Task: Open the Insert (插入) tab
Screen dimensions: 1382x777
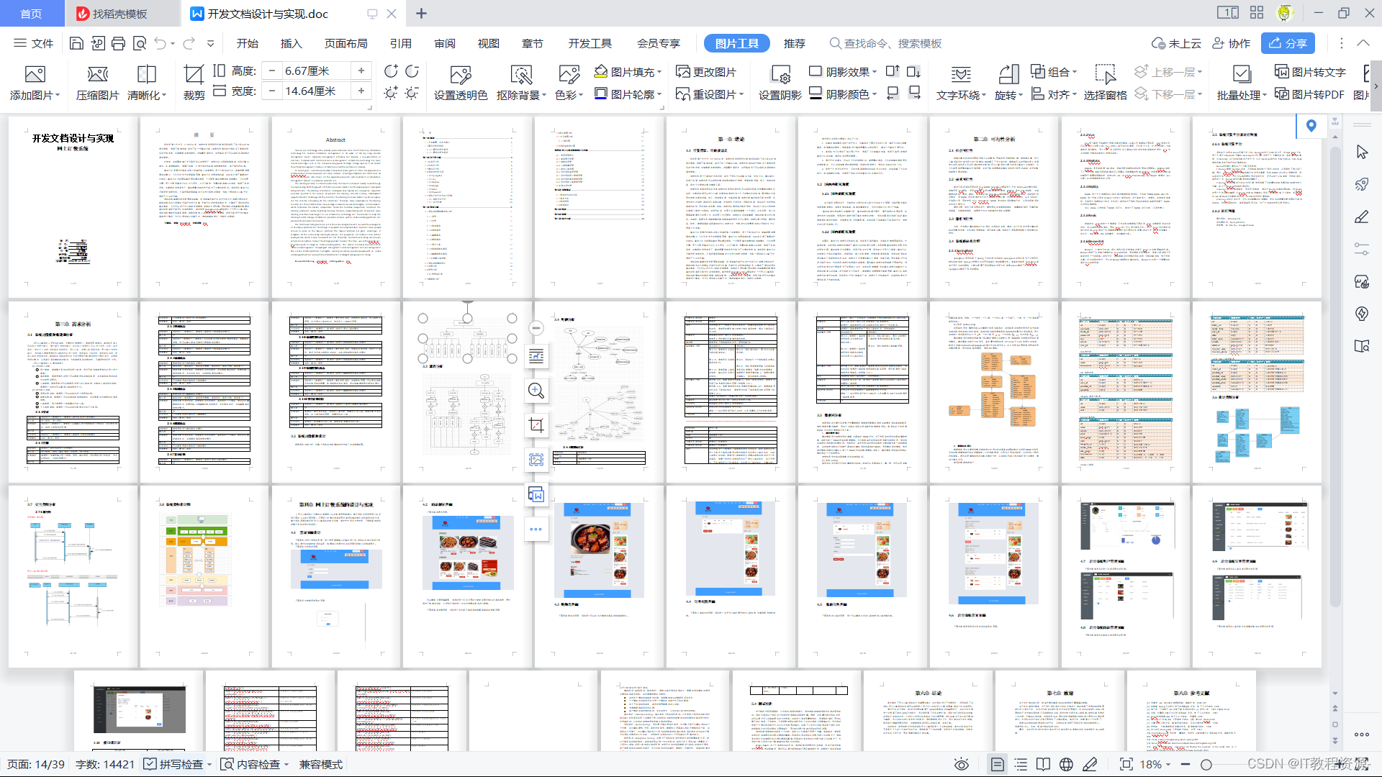Action: [291, 43]
